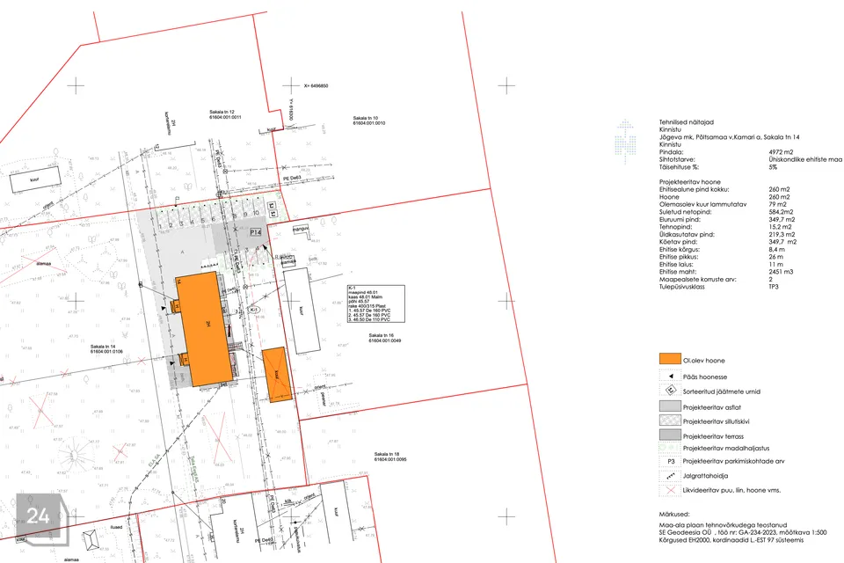Click the K-1 manhole marker oval
844x563 pixels.
(x=252, y=310)
